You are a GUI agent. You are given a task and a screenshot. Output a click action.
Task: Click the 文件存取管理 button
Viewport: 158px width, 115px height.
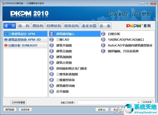(18, 102)
